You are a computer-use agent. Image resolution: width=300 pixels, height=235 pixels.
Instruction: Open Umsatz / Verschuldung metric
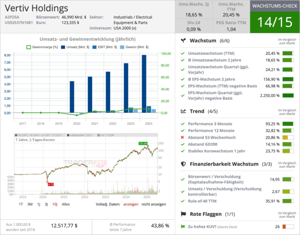tap(225, 192)
